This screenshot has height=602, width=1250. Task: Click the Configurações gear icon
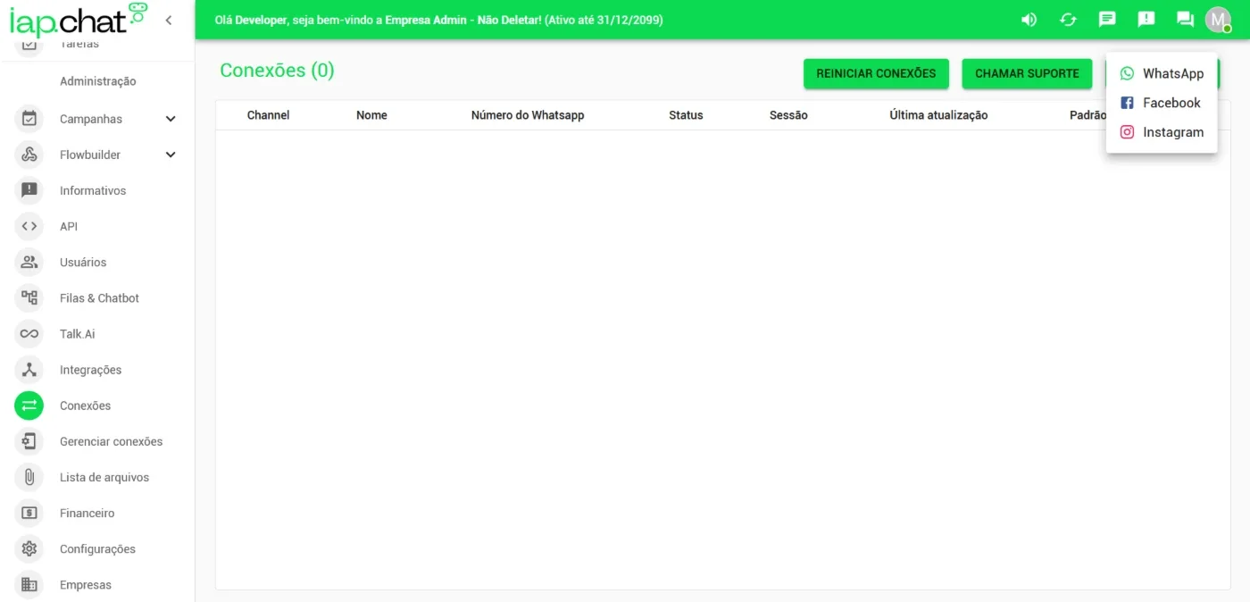click(29, 548)
